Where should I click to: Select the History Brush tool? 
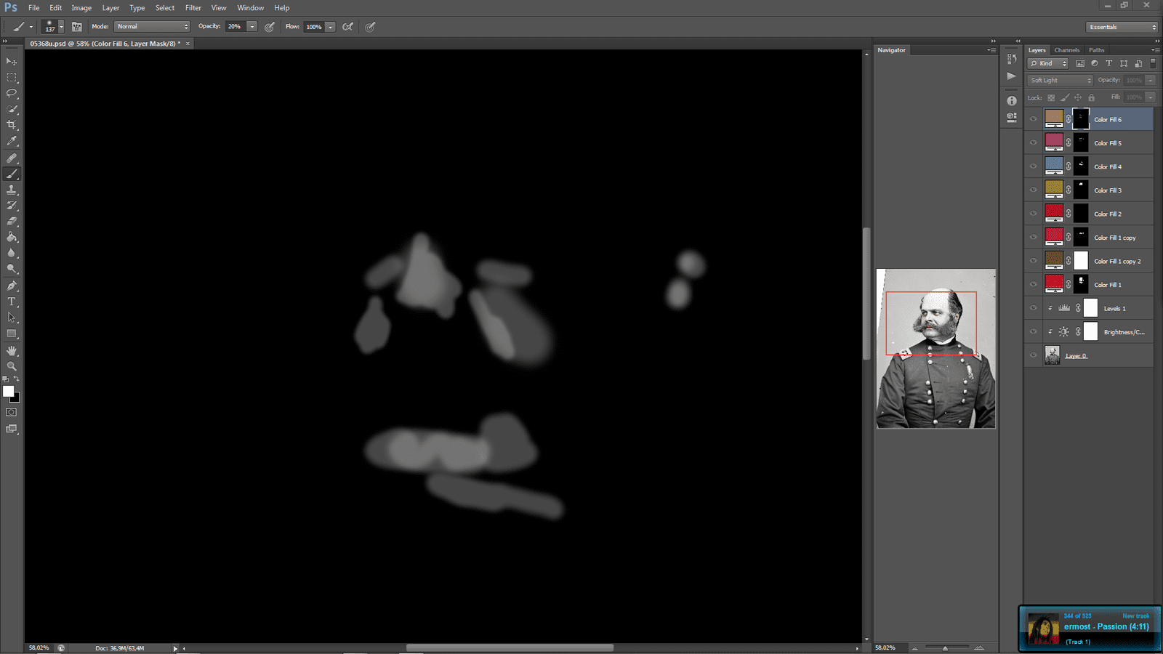click(x=12, y=206)
